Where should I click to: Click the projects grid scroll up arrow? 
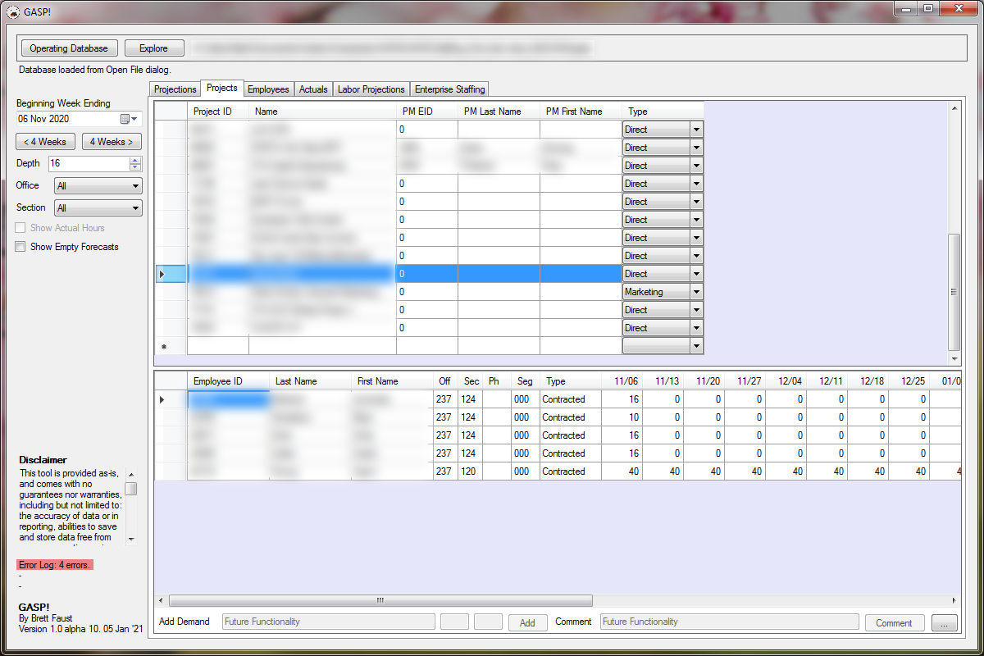(954, 108)
